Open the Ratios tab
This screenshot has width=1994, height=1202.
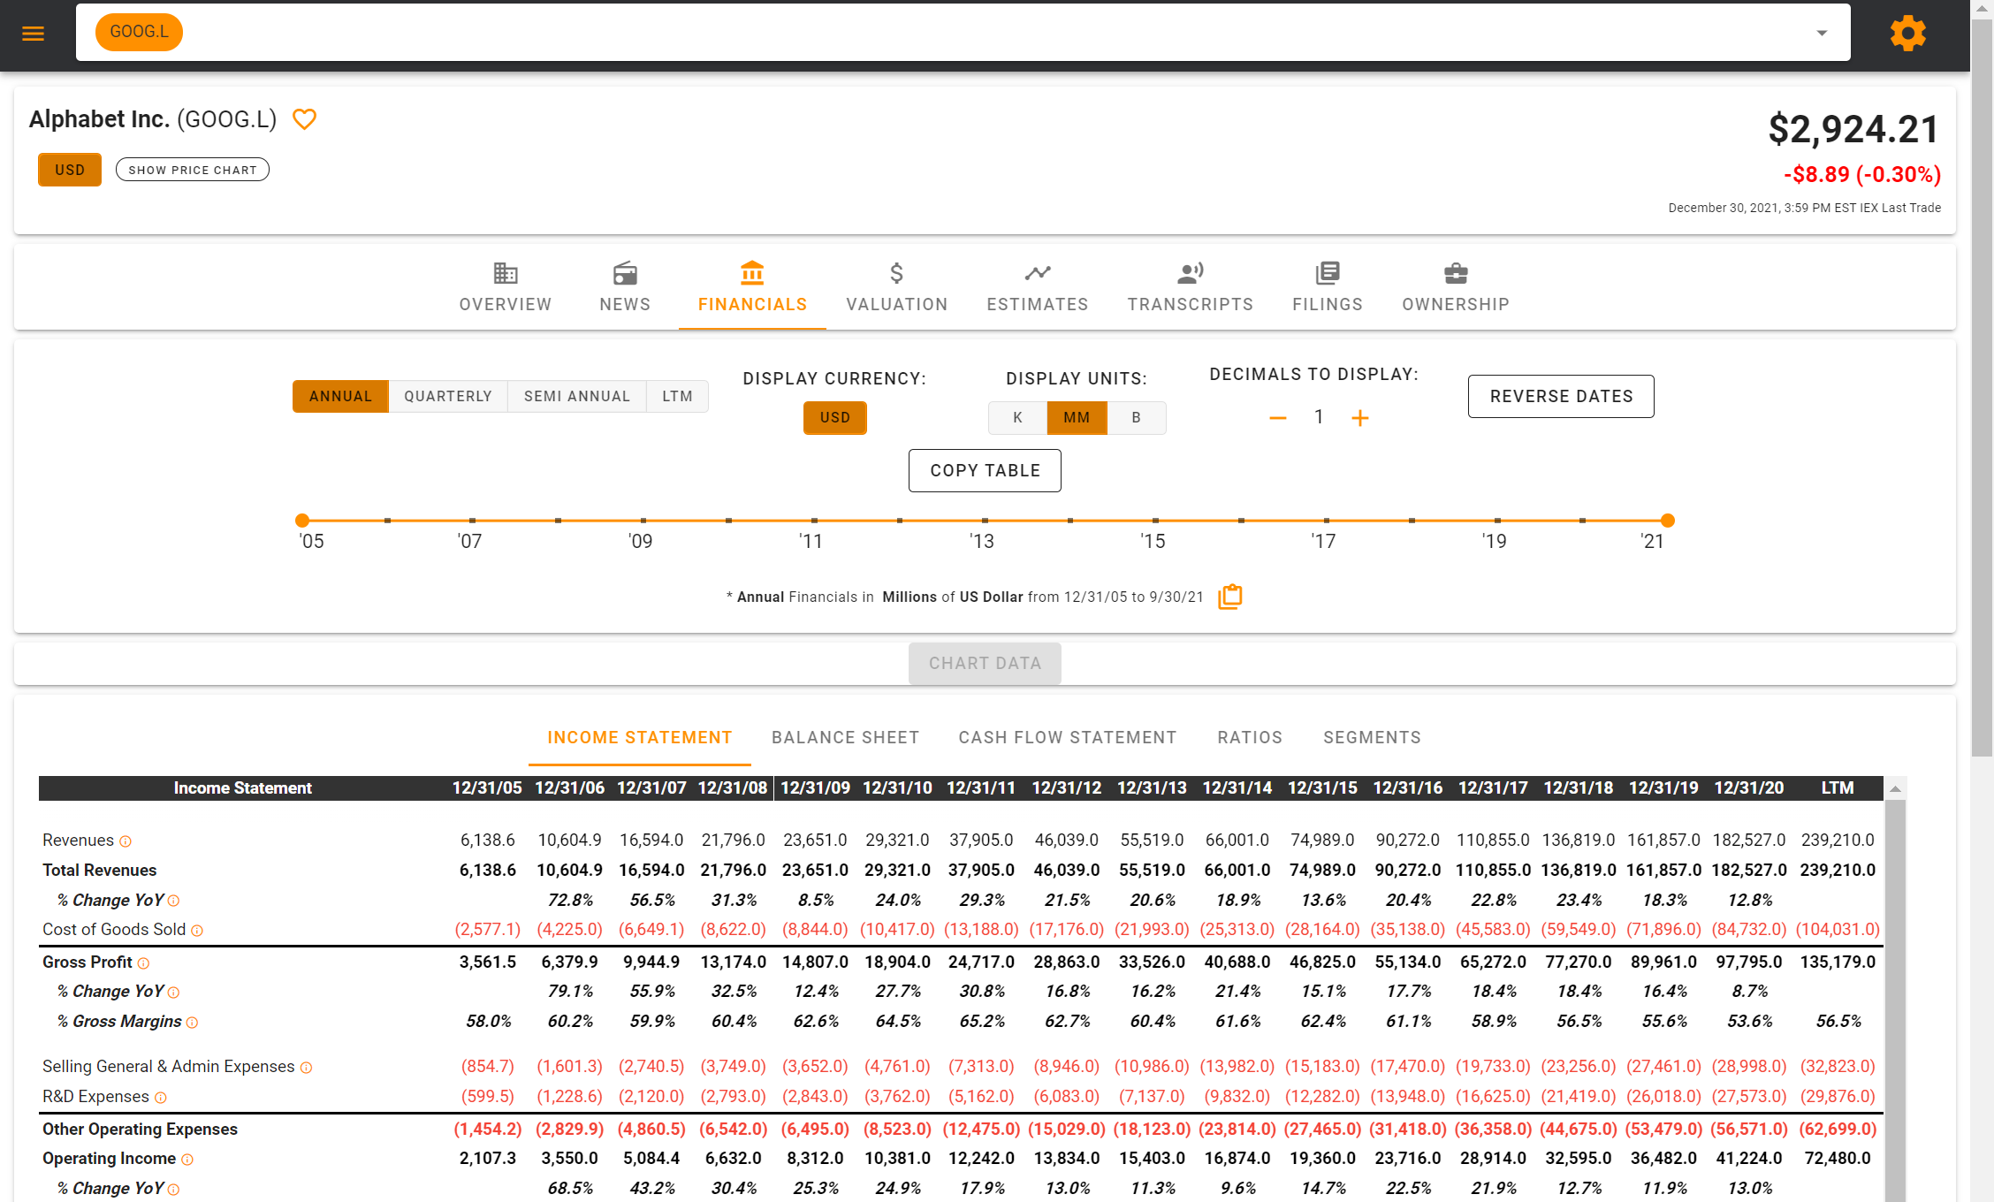[1250, 738]
